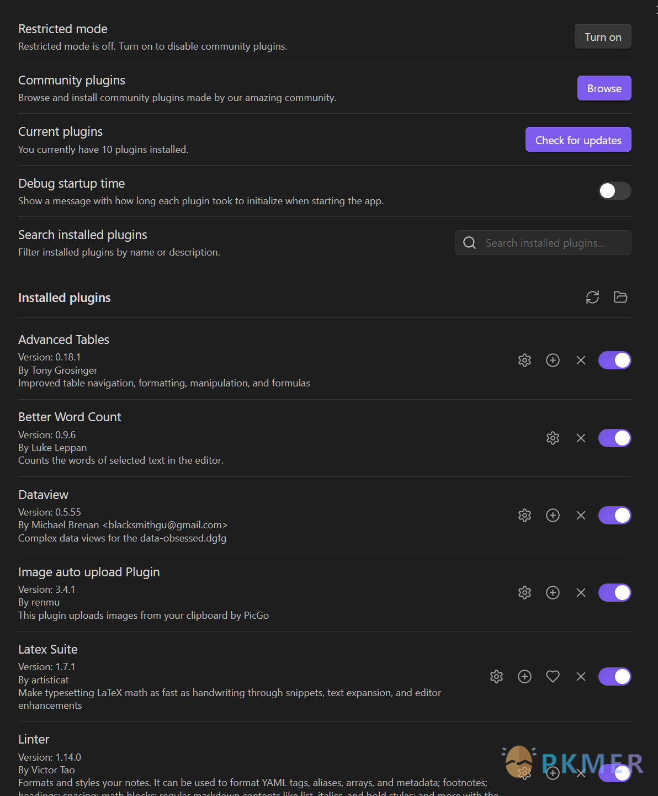Click 'By Victor Tao' author text
The width and height of the screenshot is (658, 796).
(x=46, y=770)
